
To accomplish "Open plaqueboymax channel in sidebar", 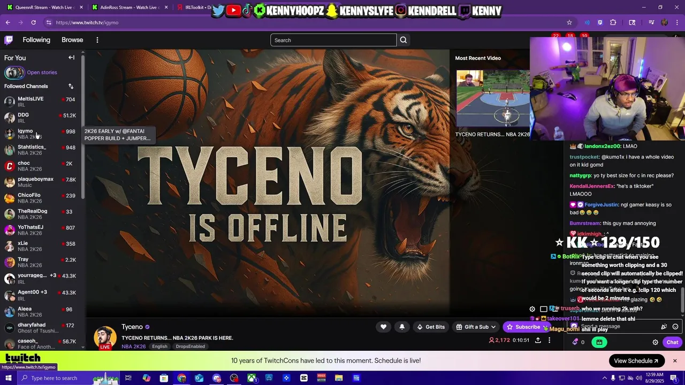I will pyautogui.click(x=40, y=182).
